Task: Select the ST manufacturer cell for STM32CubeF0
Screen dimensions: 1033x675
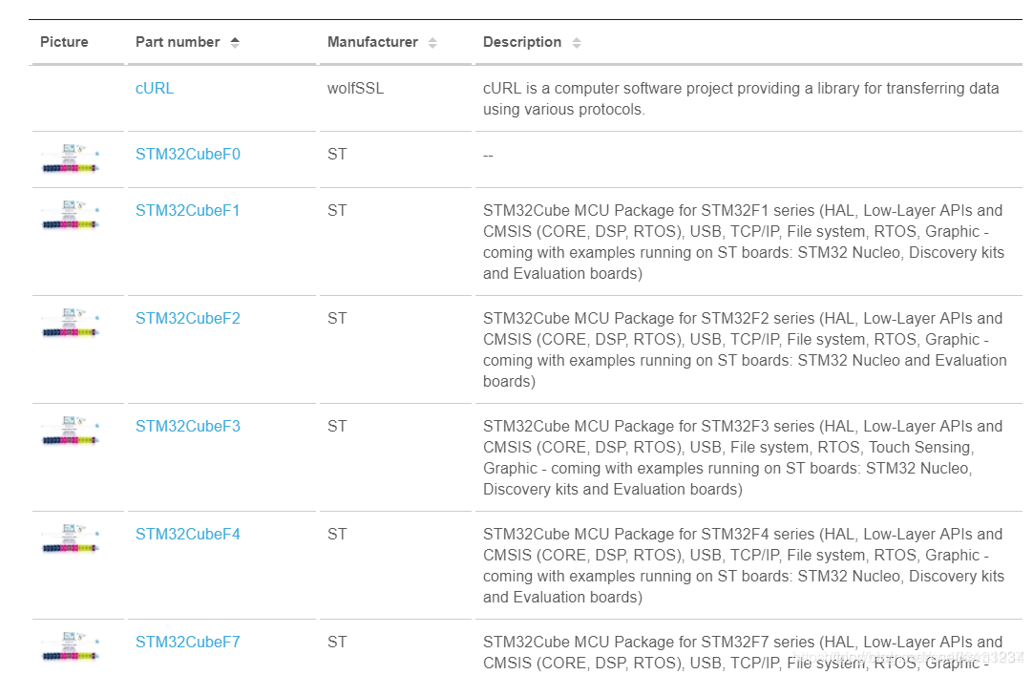Action: pyautogui.click(x=337, y=154)
